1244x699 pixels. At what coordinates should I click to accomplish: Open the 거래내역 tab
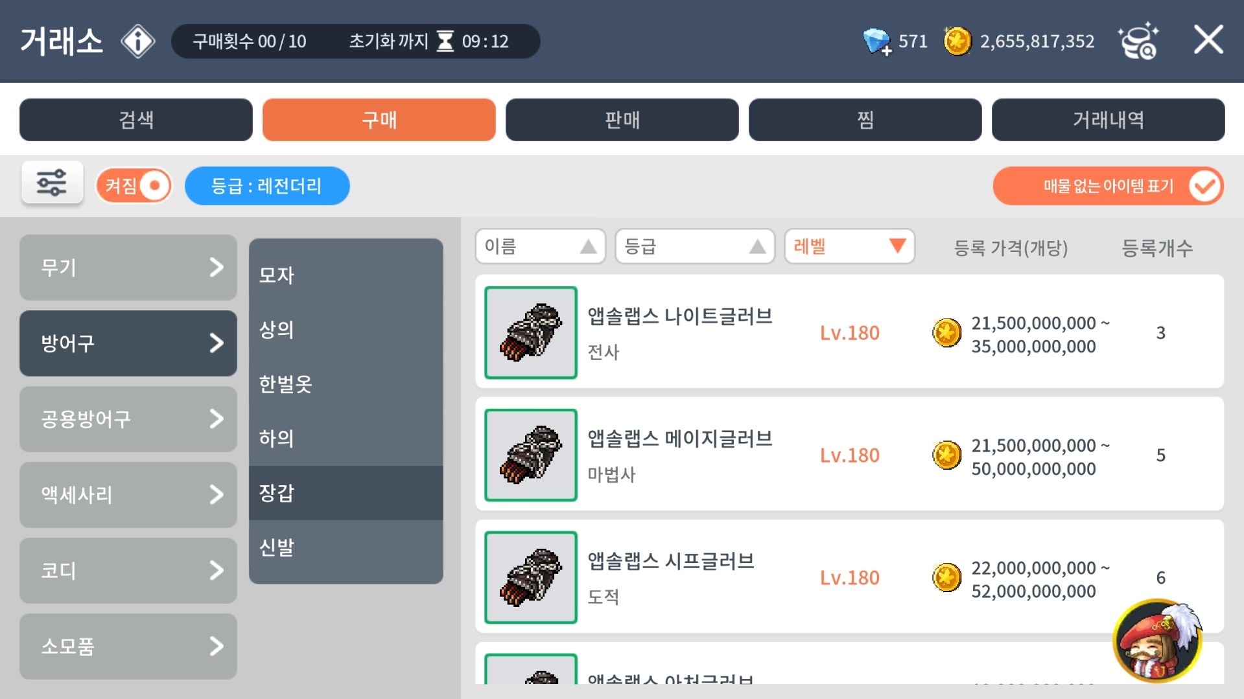(1108, 120)
